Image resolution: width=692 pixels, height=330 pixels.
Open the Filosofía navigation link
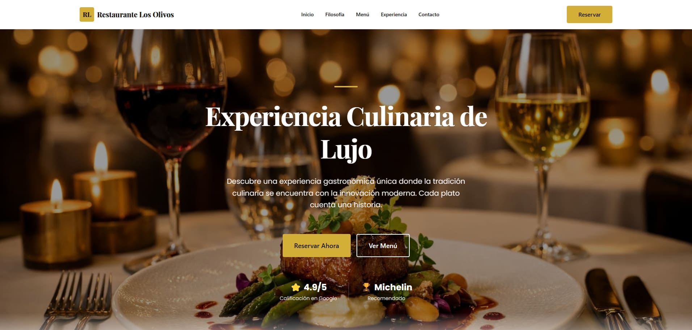(x=334, y=14)
